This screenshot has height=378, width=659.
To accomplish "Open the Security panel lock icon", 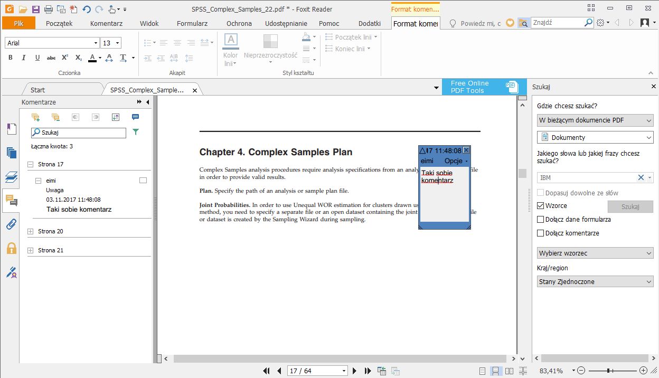I will click(x=11, y=248).
